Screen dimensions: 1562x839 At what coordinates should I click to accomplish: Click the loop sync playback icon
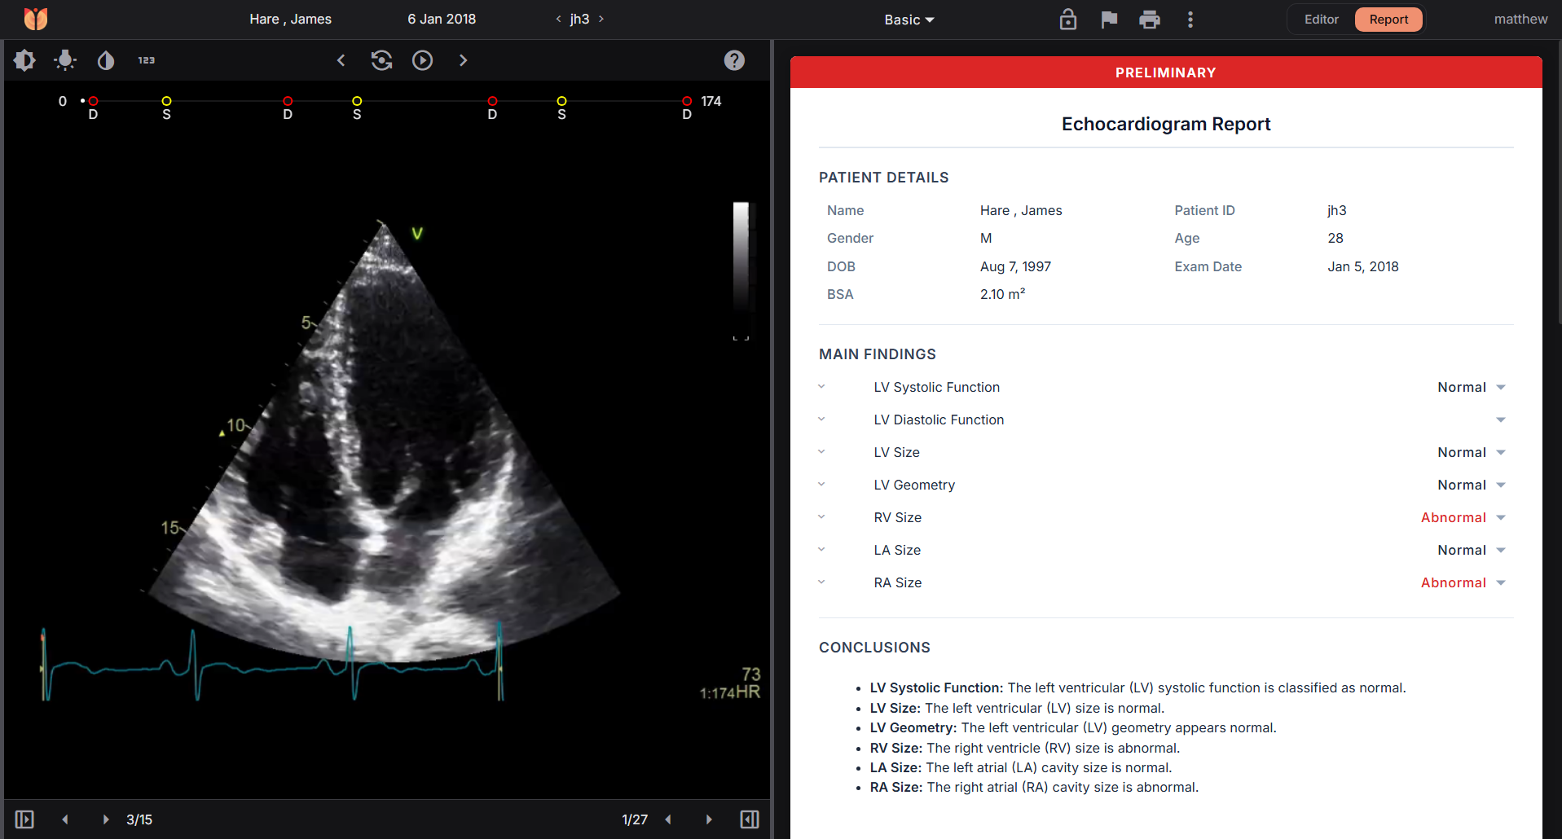(381, 60)
